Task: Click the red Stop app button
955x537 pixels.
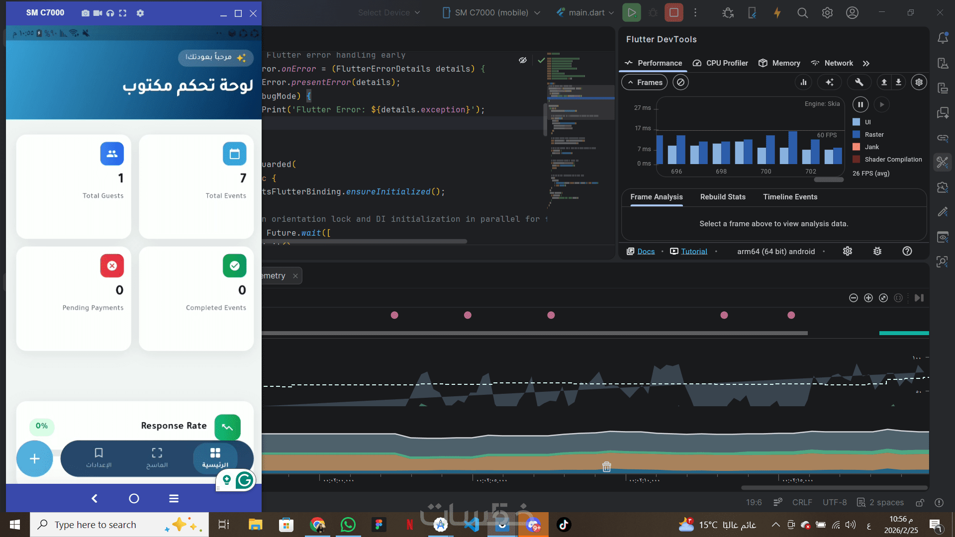Action: (673, 12)
